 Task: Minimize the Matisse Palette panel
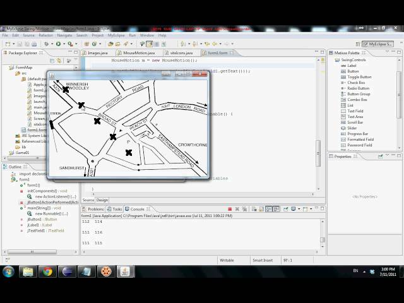coord(393,52)
